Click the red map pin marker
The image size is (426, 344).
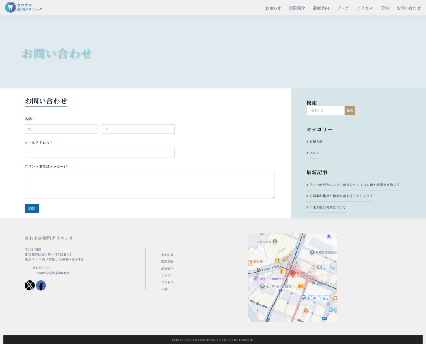click(x=292, y=273)
